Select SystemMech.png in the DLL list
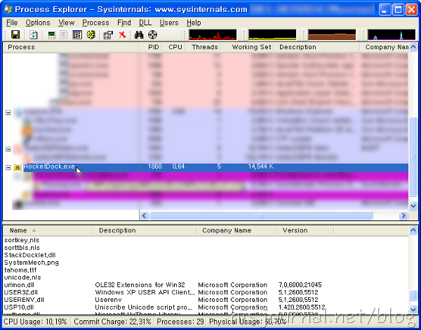This screenshot has height=330, width=421. [x=32, y=263]
